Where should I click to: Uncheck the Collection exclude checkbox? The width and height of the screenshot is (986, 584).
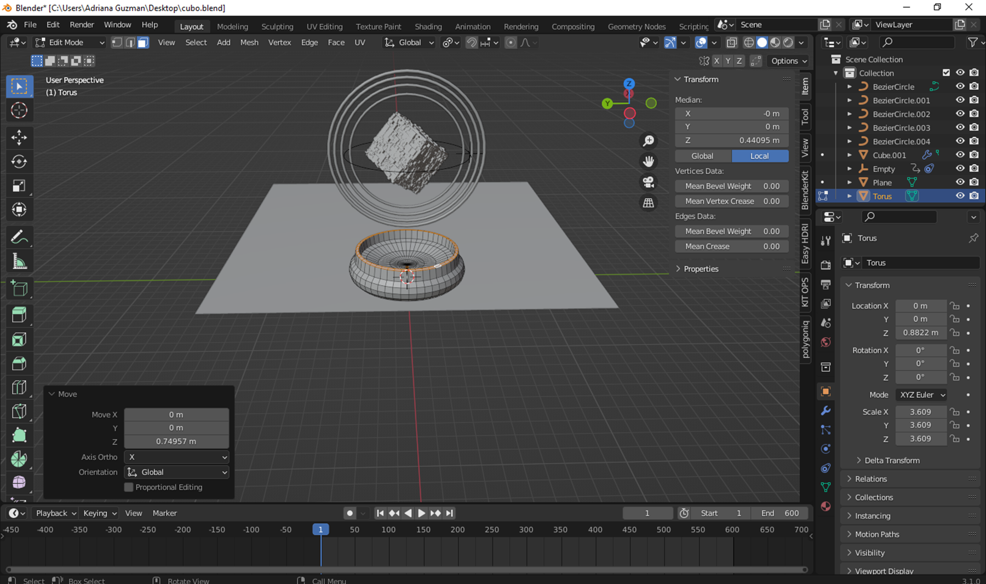[x=946, y=73]
